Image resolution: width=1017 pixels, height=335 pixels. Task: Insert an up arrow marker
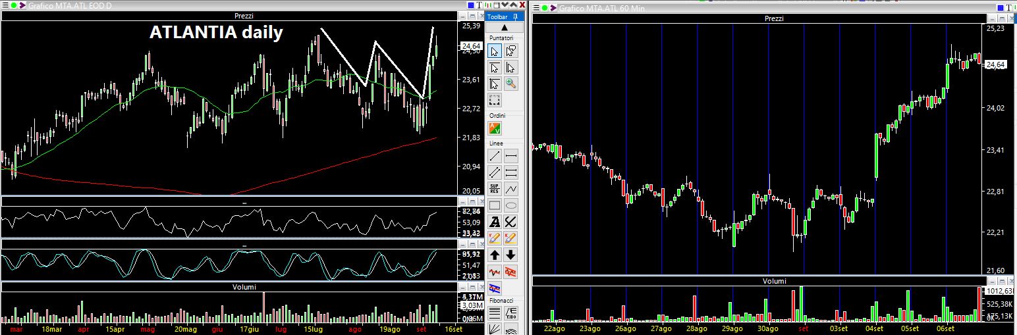click(x=495, y=255)
